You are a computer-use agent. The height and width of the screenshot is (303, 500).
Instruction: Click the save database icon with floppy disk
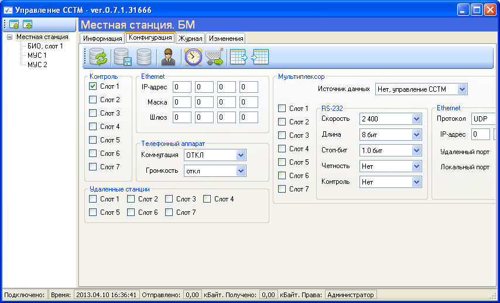pos(123,57)
